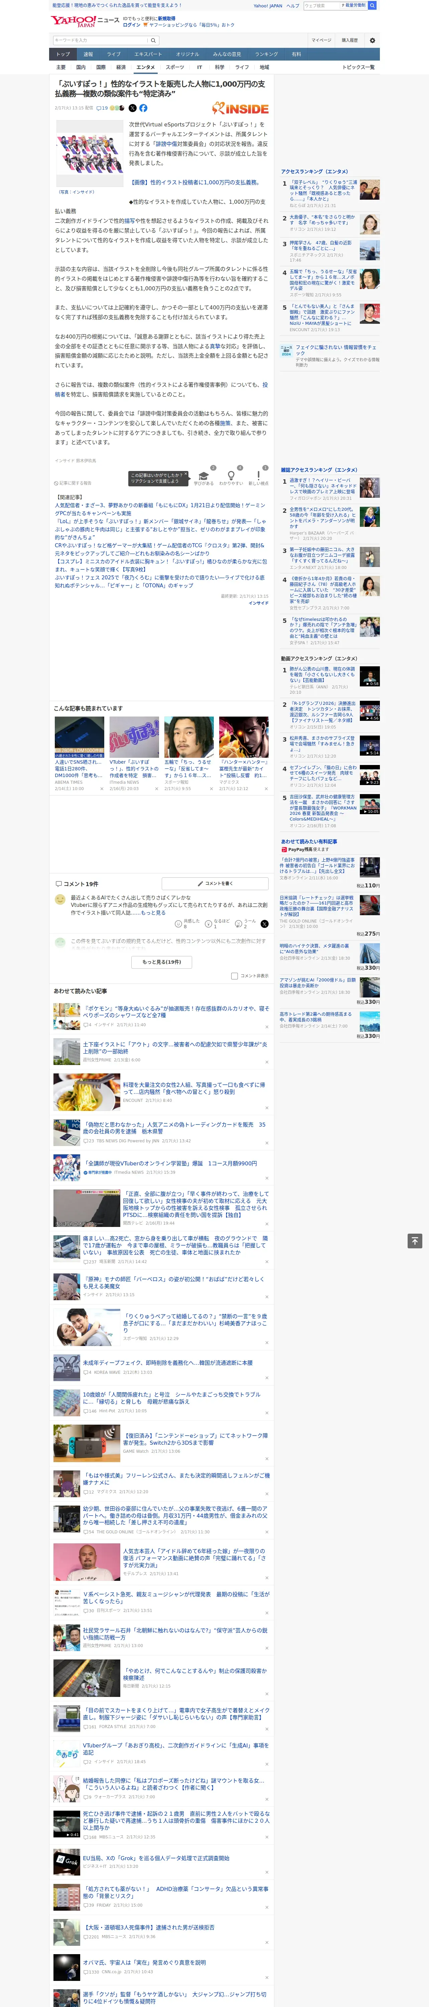
Task: Click the keyword search input field
Action: tap(100, 40)
